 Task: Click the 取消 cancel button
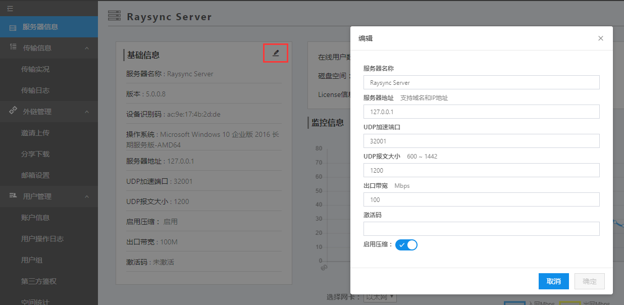[553, 281]
